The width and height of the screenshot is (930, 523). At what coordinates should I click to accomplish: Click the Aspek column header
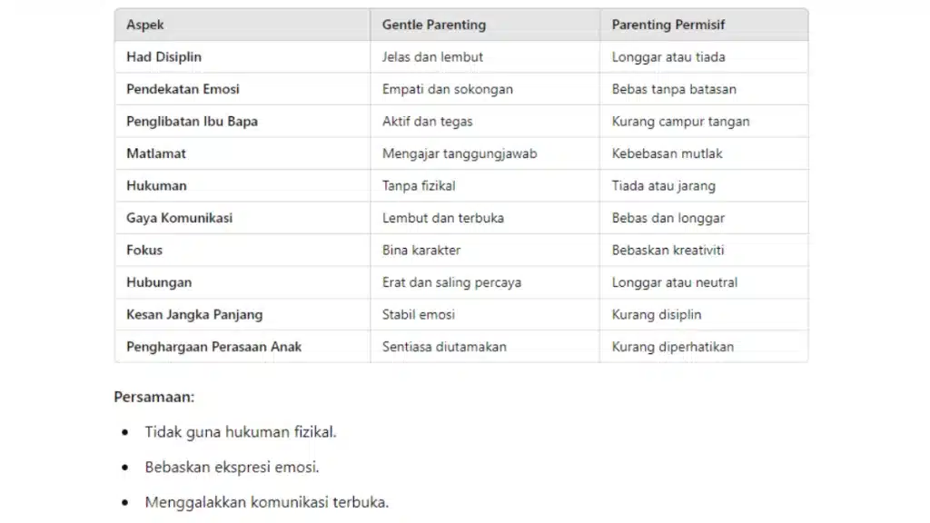(x=242, y=25)
